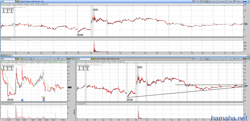
Task: Open Patterns menu in 15m chart
Action: pyautogui.click(x=238, y=59)
